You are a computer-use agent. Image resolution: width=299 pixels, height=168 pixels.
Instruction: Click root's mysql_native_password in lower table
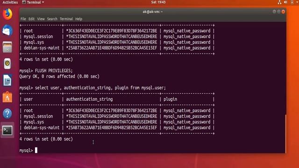(x=187, y=111)
